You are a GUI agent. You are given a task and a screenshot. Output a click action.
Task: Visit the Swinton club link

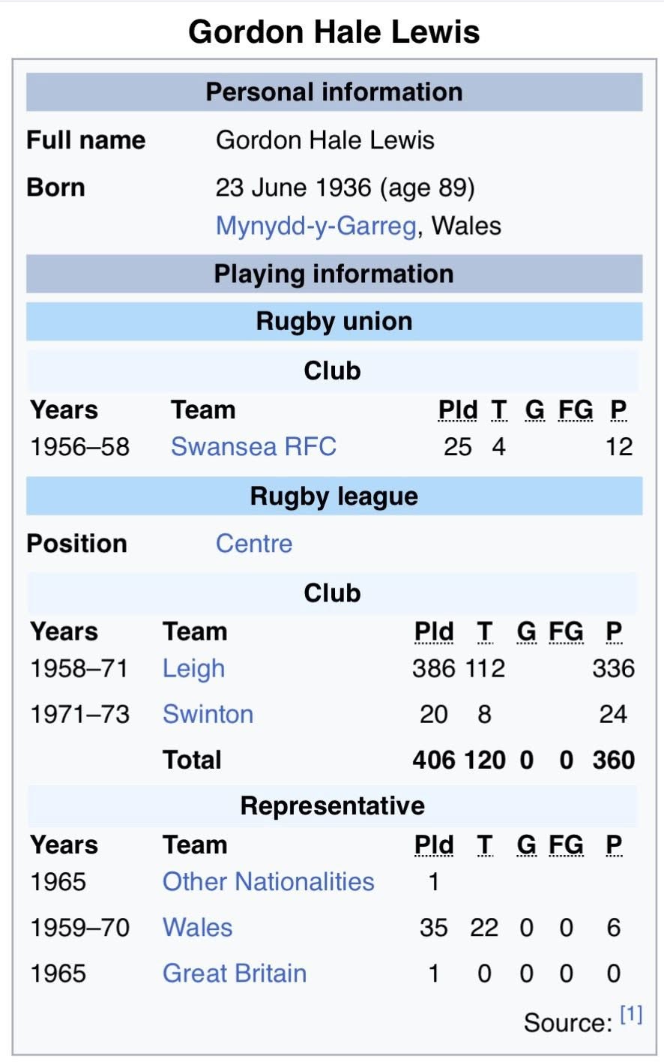pyautogui.click(x=208, y=714)
